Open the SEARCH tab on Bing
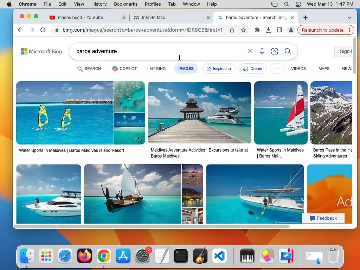This screenshot has height=270, width=360. pyautogui.click(x=89, y=69)
